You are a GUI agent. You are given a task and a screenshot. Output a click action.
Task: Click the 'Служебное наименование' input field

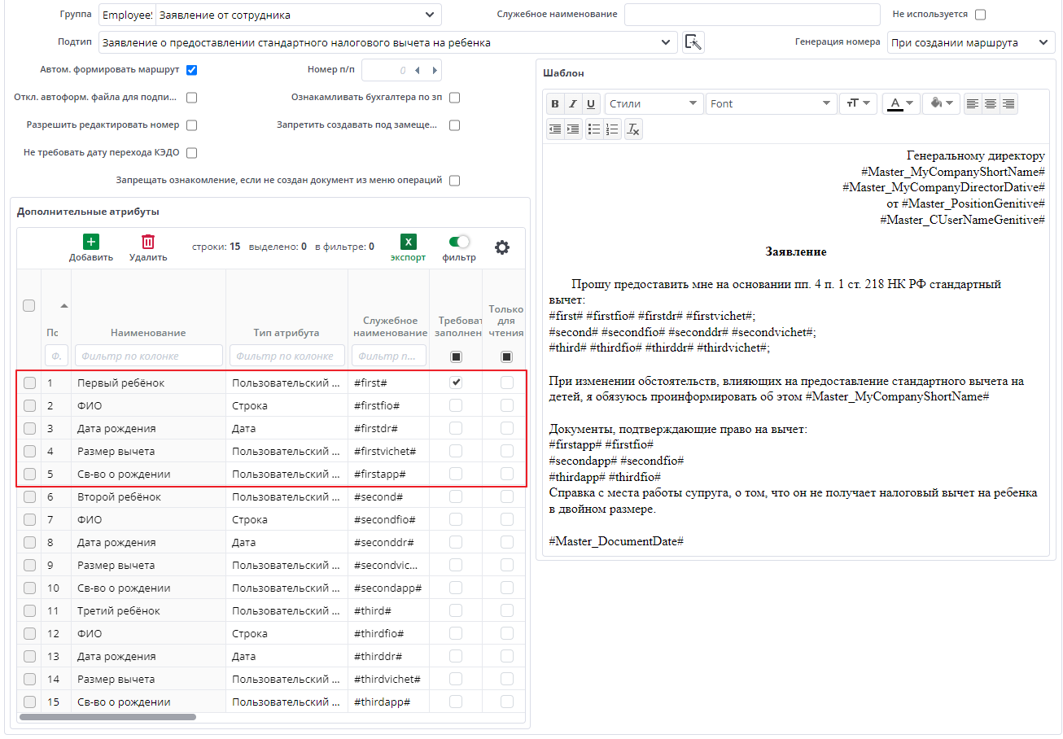tap(752, 15)
